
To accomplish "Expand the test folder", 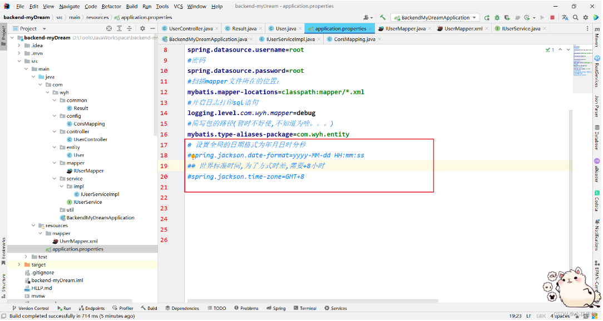I will 26,257.
